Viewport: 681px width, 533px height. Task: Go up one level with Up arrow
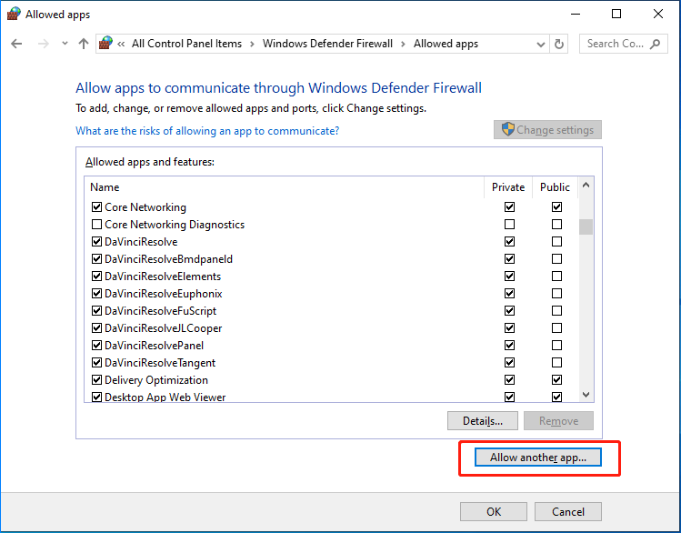click(x=84, y=44)
